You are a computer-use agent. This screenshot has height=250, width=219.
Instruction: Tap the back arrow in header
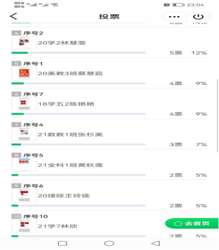[14, 16]
